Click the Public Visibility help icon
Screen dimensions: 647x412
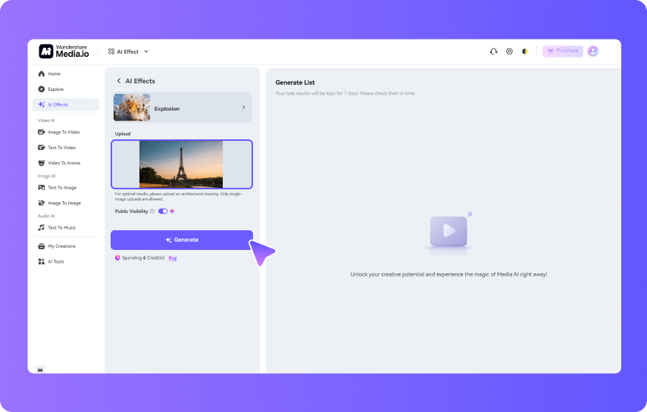152,211
